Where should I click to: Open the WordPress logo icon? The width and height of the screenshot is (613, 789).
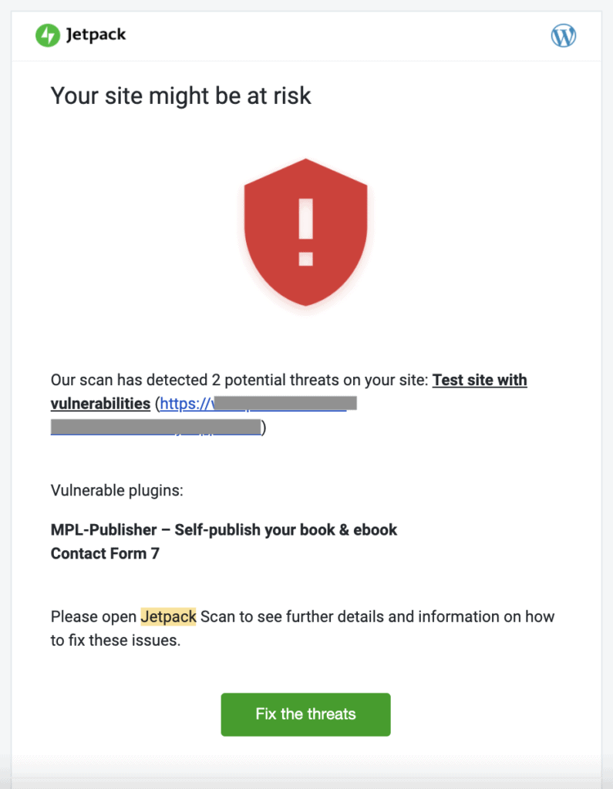(564, 35)
